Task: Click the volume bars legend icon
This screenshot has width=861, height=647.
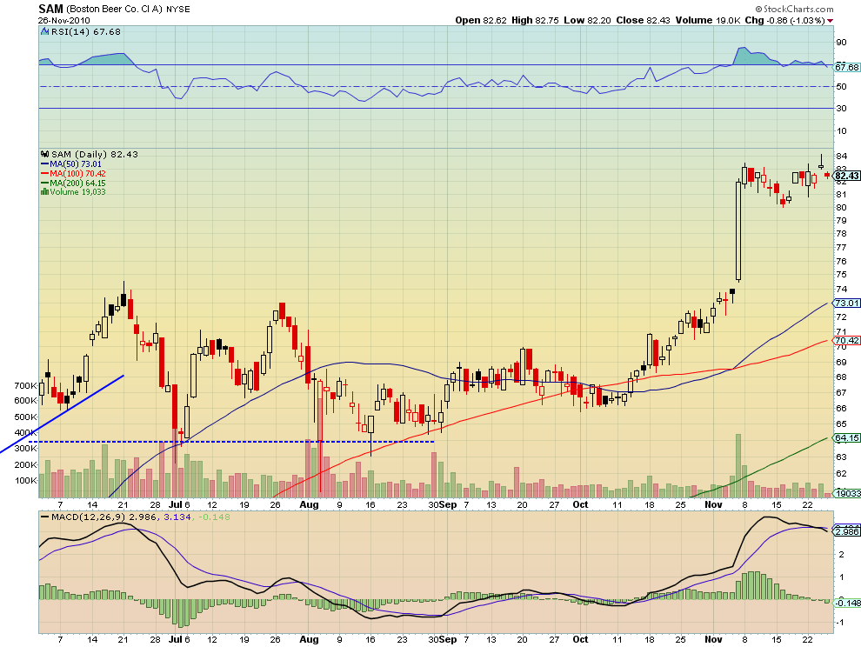Action: (45, 191)
